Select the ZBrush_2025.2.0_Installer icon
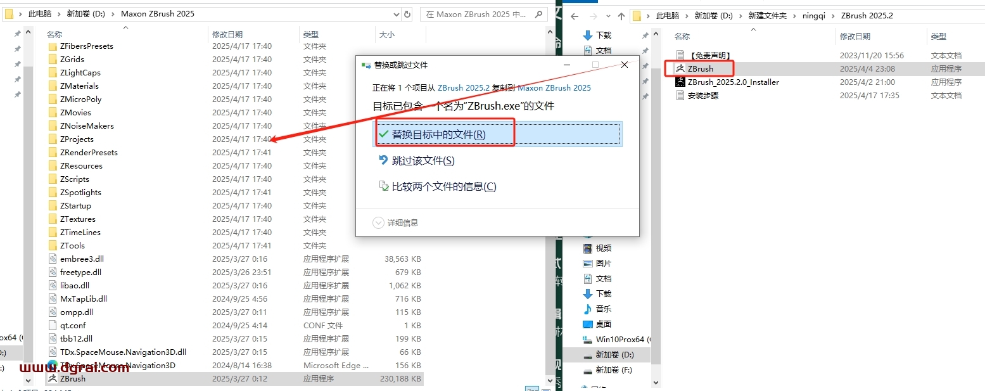The image size is (985, 391). pyautogui.click(x=680, y=82)
